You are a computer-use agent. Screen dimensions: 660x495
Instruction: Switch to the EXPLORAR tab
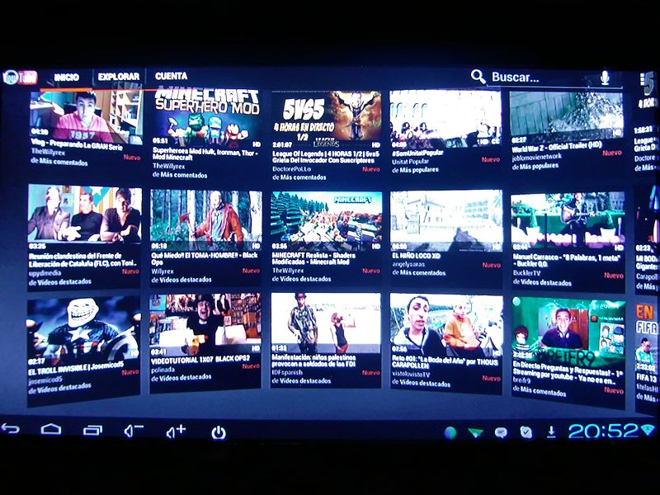point(118,77)
